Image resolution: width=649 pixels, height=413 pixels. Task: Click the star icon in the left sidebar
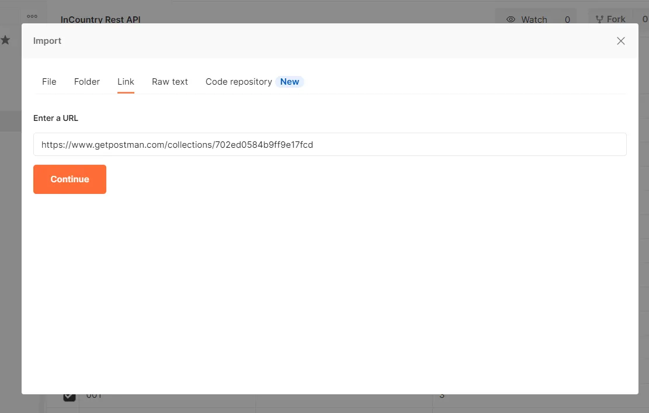(x=6, y=40)
